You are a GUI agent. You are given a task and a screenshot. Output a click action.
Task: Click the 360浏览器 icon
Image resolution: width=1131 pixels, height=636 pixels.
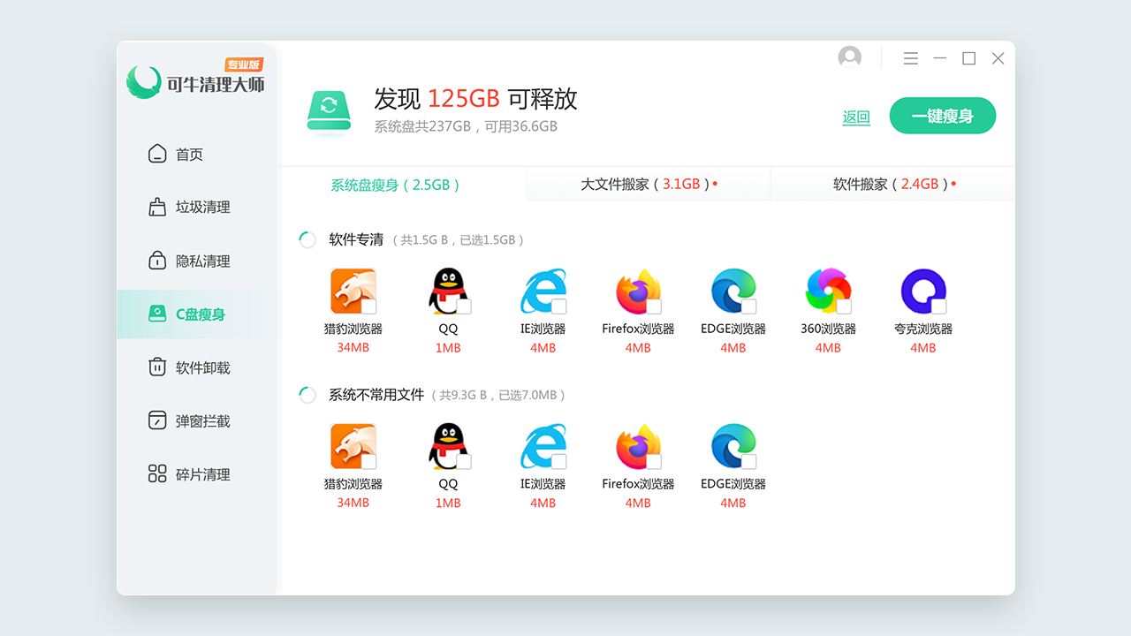click(x=828, y=291)
